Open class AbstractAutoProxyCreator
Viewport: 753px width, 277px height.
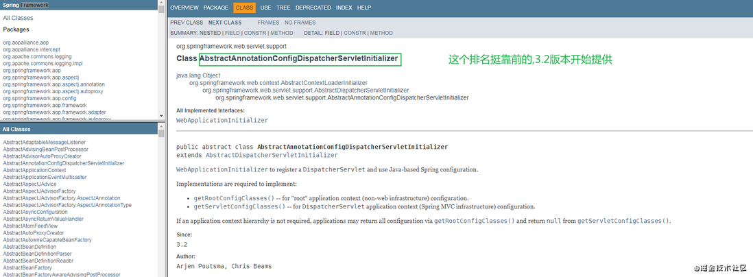coord(33,233)
